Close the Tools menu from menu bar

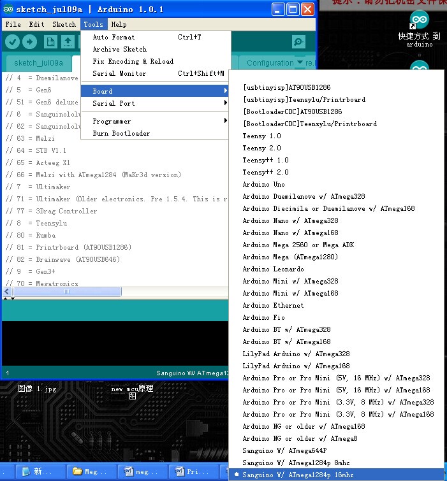tap(94, 24)
